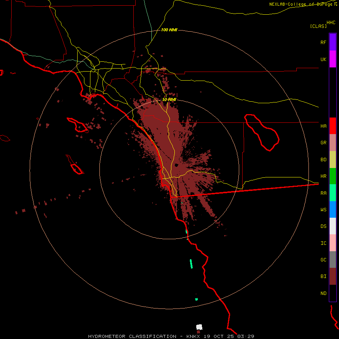
Task: Click the white DS echo at the bottom
Action: (x=199, y=327)
